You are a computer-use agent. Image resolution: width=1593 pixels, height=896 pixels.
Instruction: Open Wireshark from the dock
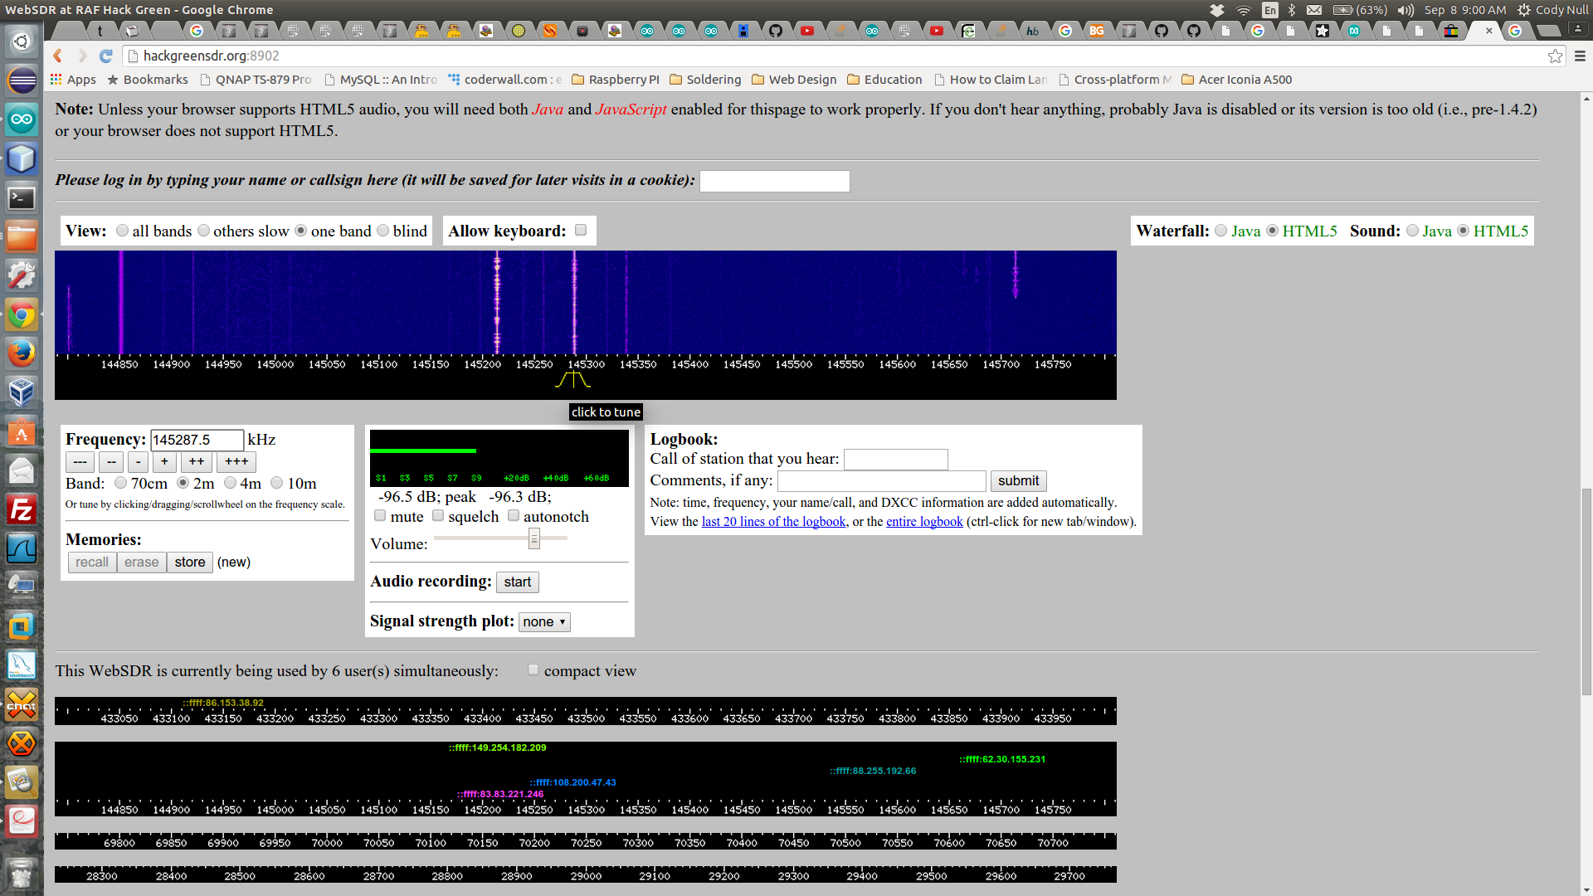point(22,549)
